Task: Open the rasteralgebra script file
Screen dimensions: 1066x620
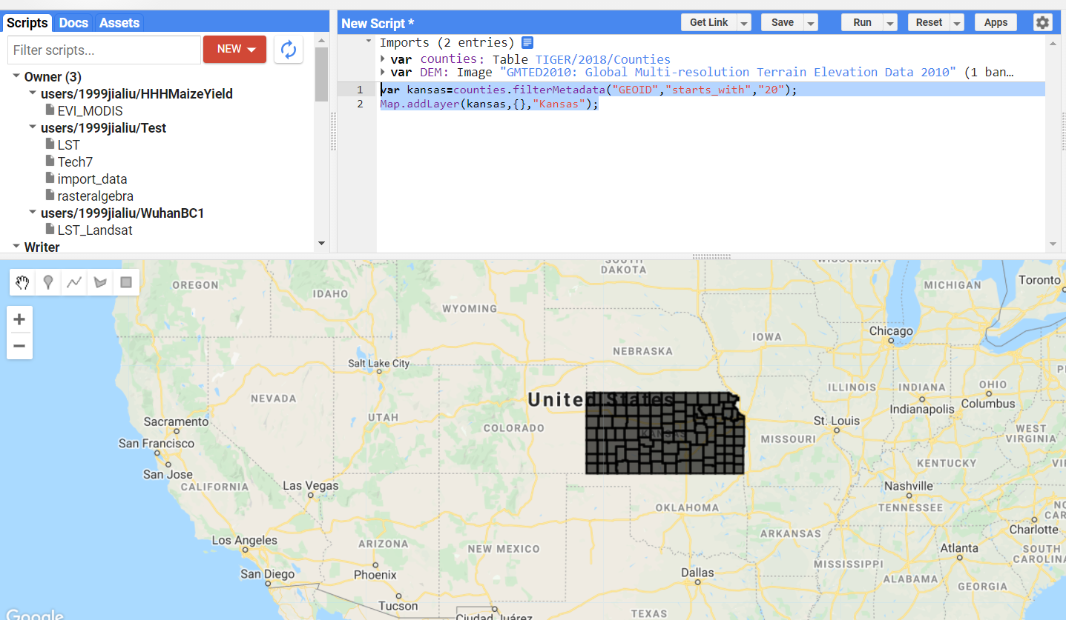Action: coord(95,196)
